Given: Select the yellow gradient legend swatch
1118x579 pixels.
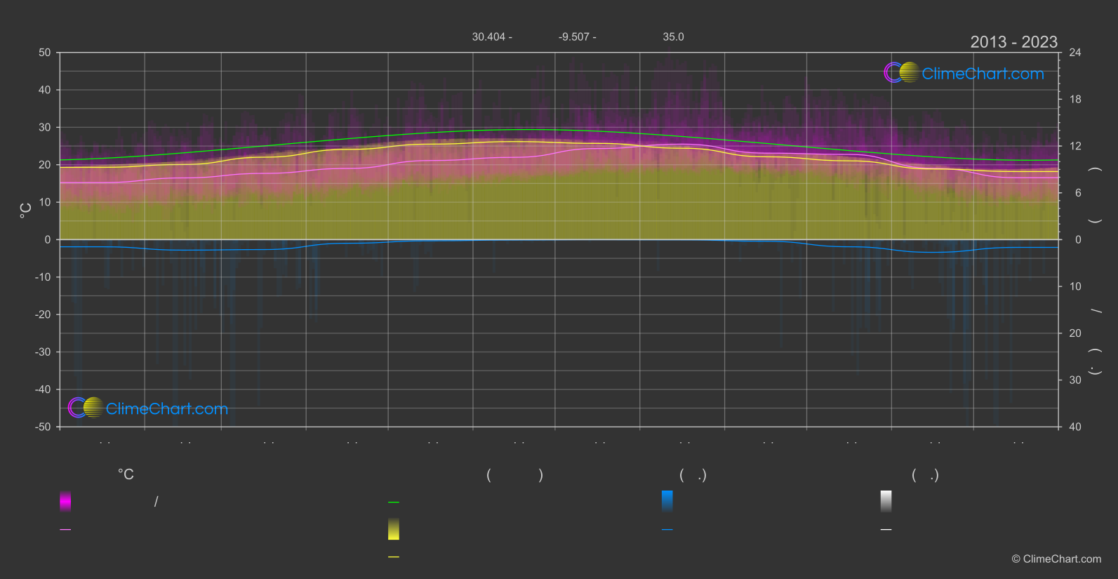Looking at the screenshot, I should tap(394, 529).
